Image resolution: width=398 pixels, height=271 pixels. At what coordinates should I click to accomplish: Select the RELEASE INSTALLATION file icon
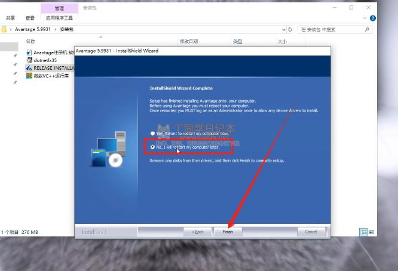(28, 68)
